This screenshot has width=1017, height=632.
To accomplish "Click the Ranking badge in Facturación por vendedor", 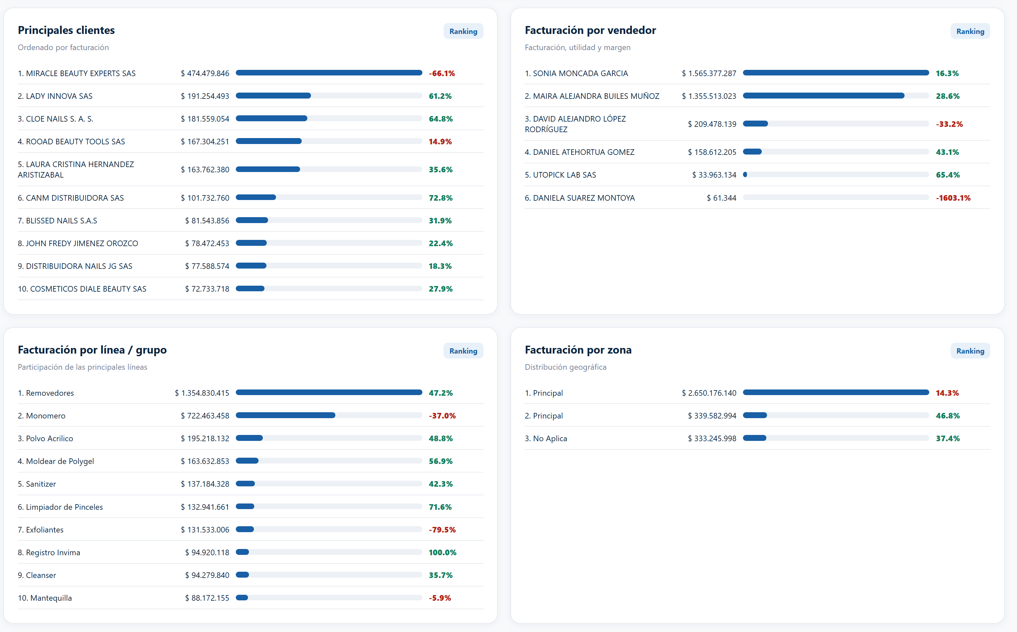I will (x=970, y=31).
